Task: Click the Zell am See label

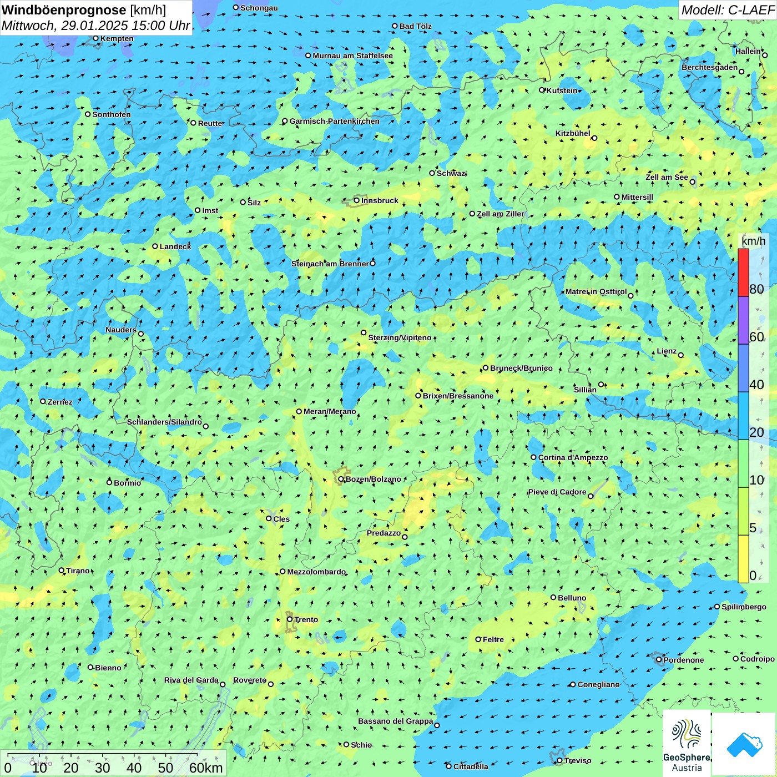Action: pyautogui.click(x=667, y=177)
